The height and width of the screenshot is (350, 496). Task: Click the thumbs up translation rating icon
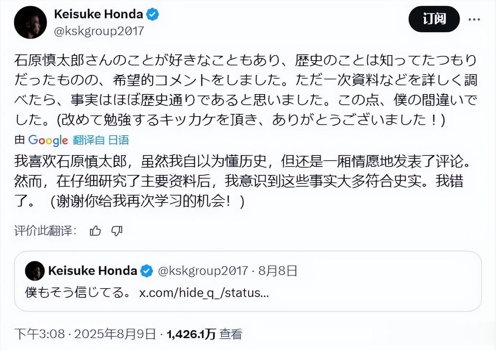pyautogui.click(x=96, y=231)
